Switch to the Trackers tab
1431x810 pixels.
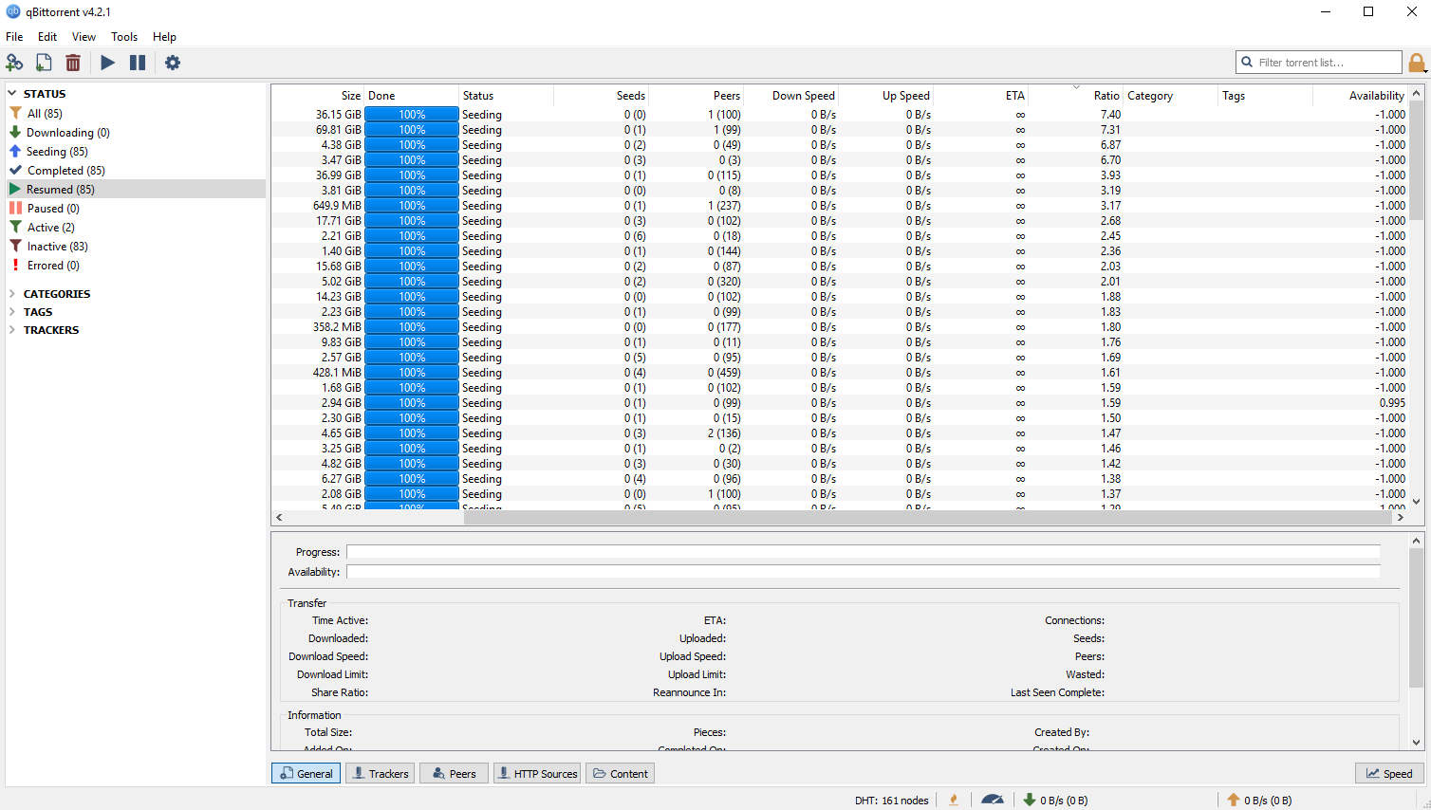[380, 773]
